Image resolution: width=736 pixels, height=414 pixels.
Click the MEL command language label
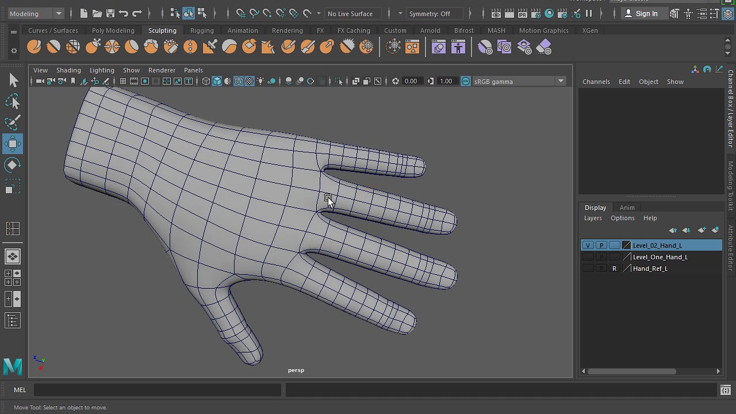tap(20, 390)
